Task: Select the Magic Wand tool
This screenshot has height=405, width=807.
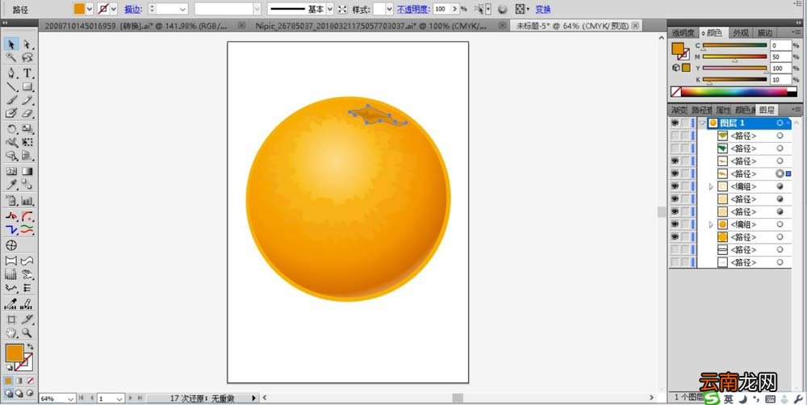Action: (x=11, y=57)
